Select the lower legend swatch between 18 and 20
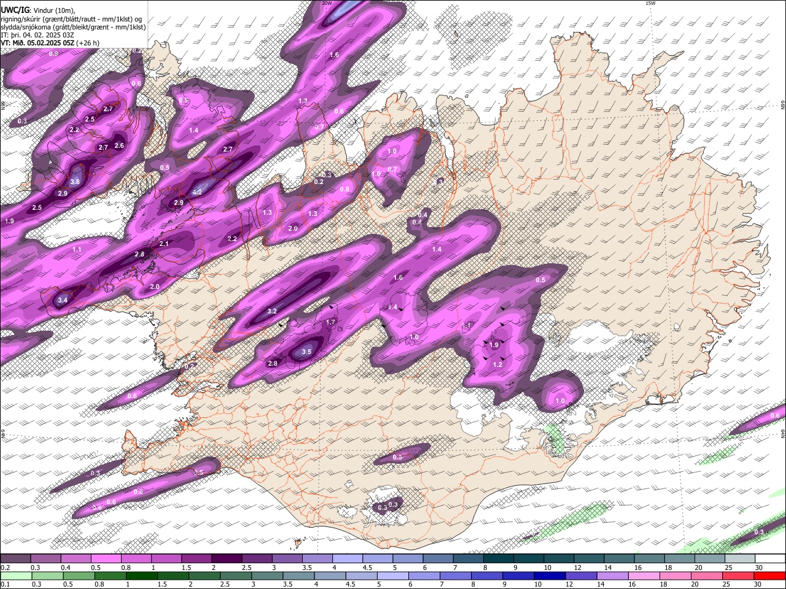Viewport: 786px width, 589px height. pyautogui.click(x=675, y=576)
